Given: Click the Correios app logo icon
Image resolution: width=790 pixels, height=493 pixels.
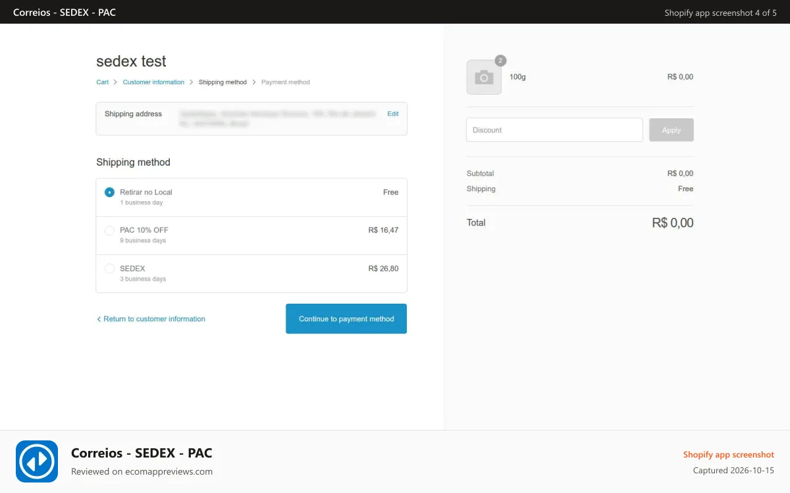Looking at the screenshot, I should click(37, 461).
